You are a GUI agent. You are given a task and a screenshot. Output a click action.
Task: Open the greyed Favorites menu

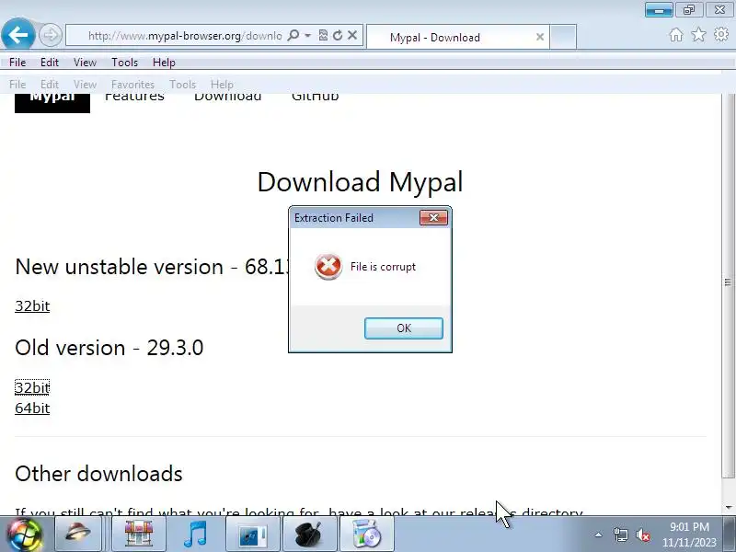pyautogui.click(x=132, y=84)
